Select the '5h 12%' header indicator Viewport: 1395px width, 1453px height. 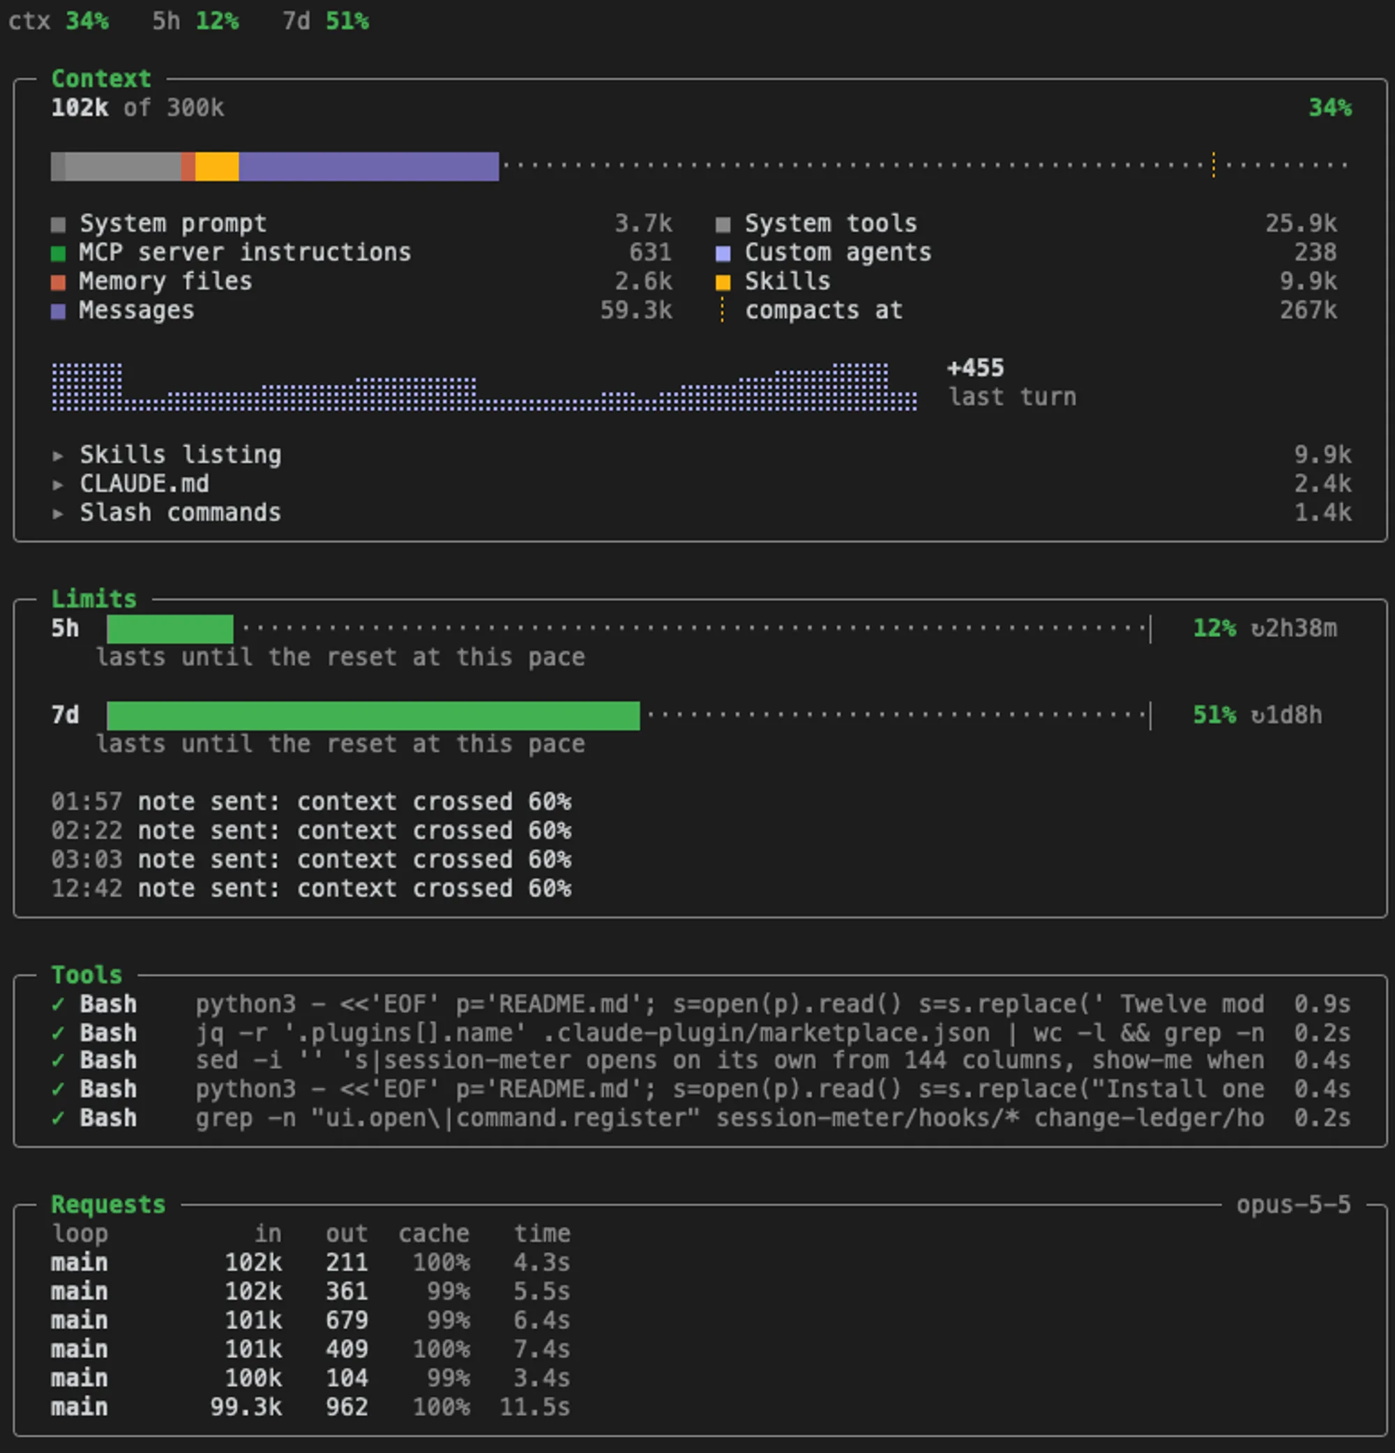point(195,21)
